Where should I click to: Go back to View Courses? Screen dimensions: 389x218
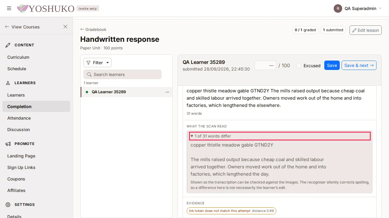pos(22,27)
